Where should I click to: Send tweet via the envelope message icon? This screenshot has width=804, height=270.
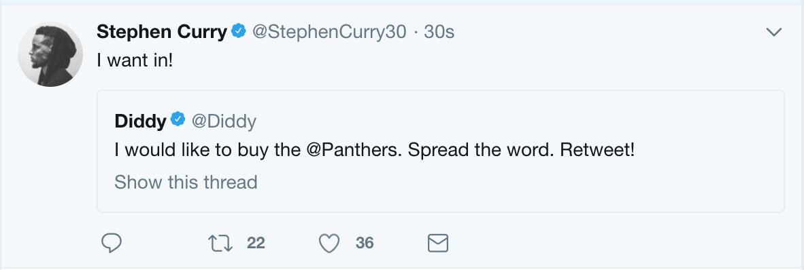click(x=438, y=243)
